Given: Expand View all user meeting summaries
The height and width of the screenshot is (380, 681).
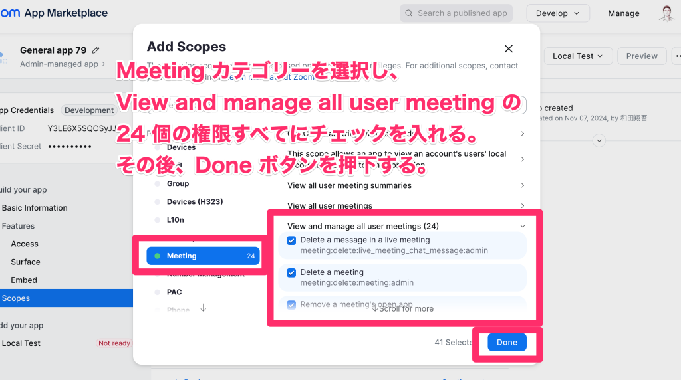Looking at the screenshot, I should (523, 185).
